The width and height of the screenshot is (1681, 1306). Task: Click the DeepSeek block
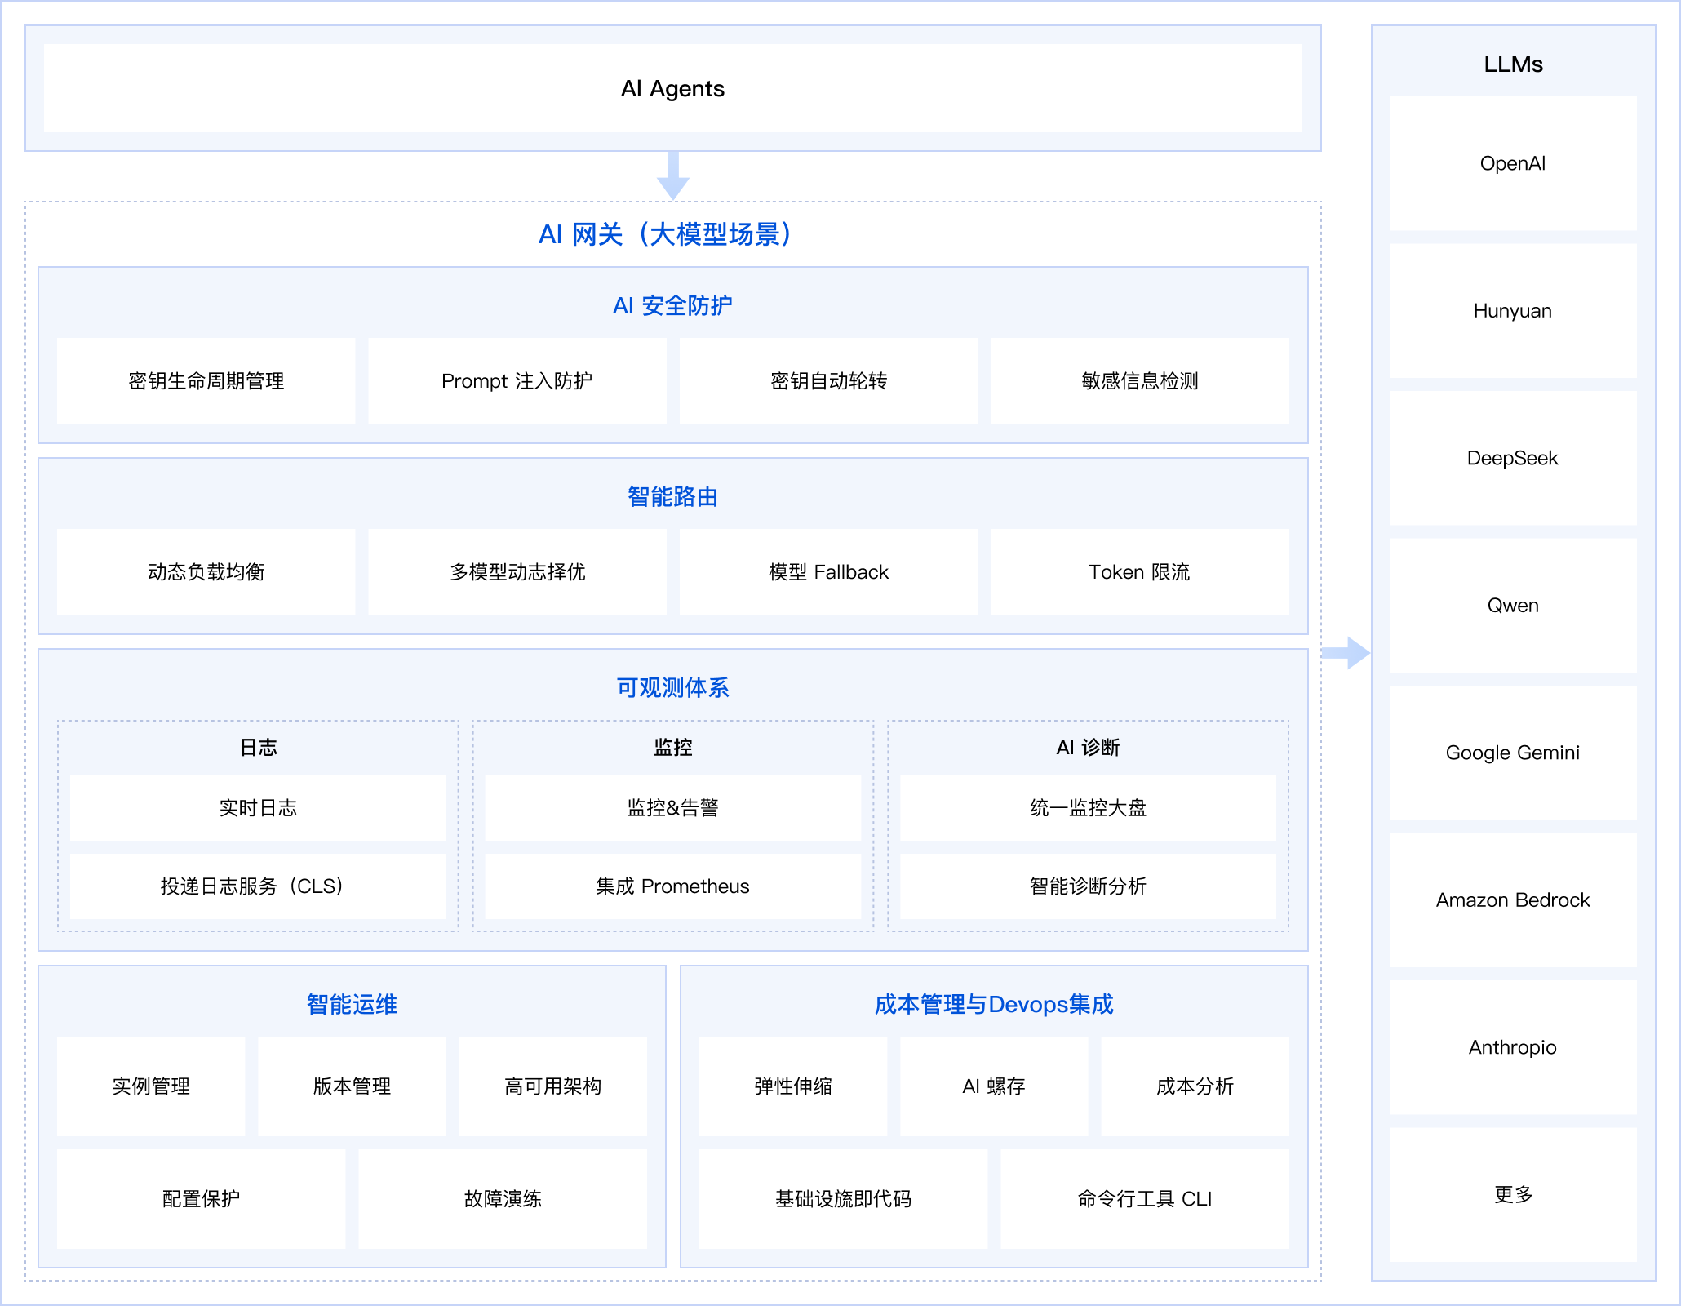(1512, 458)
